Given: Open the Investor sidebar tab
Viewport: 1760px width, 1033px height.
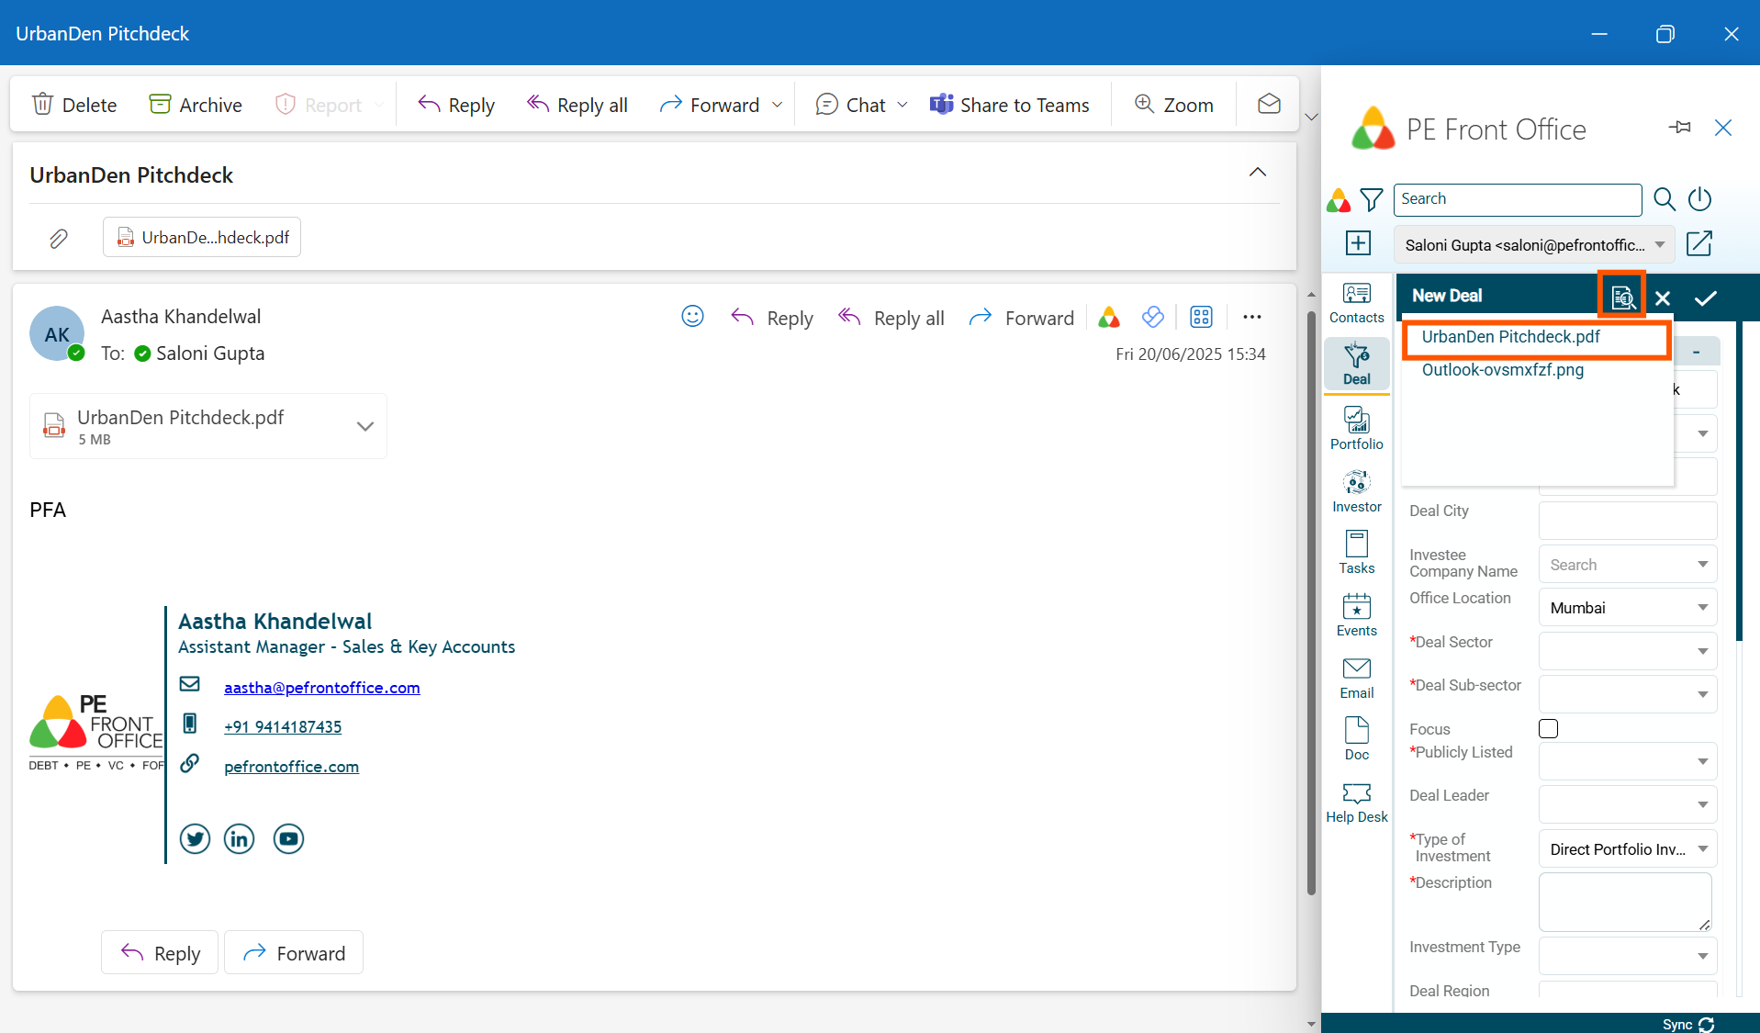Looking at the screenshot, I should 1356,491.
